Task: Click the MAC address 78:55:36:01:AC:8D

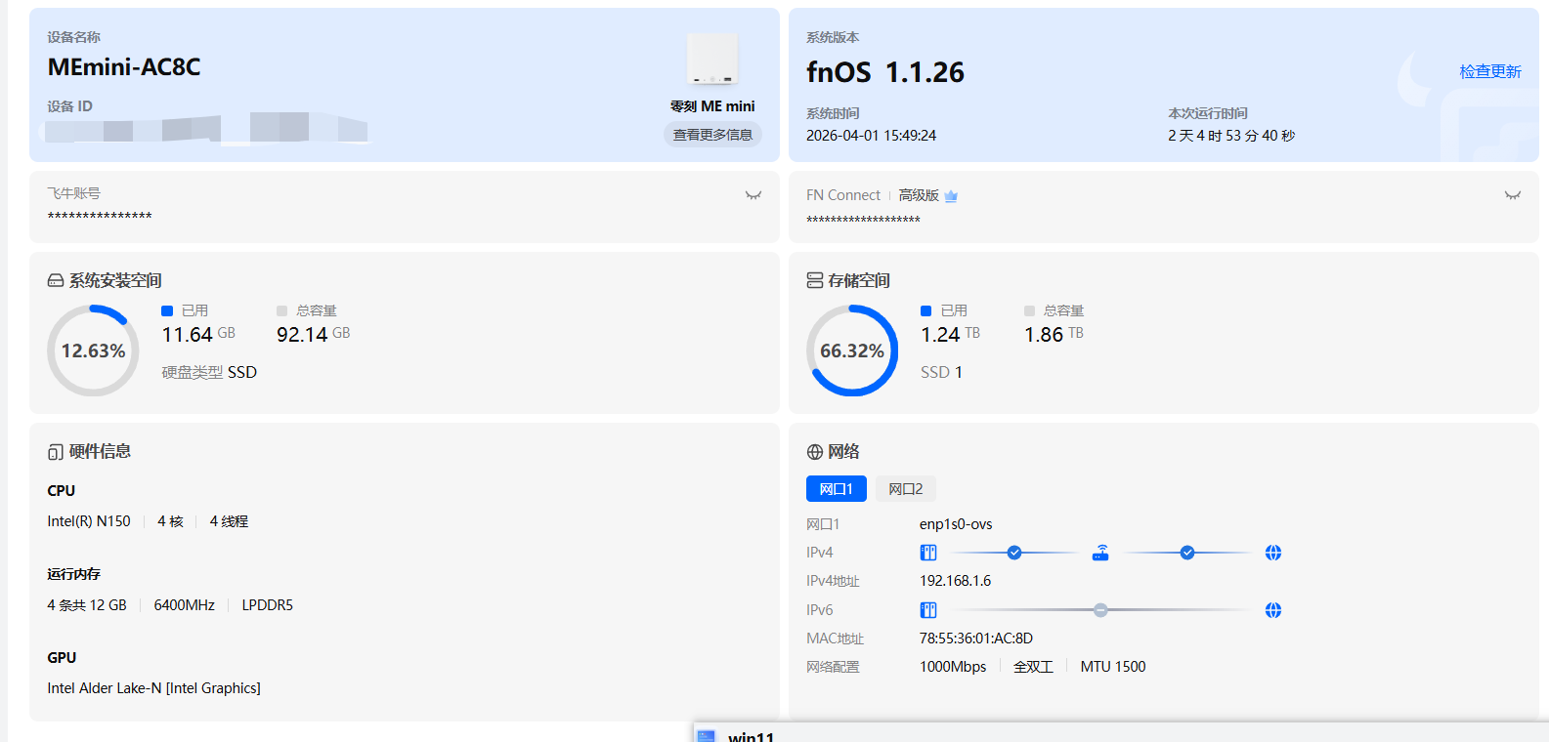Action: (x=975, y=639)
